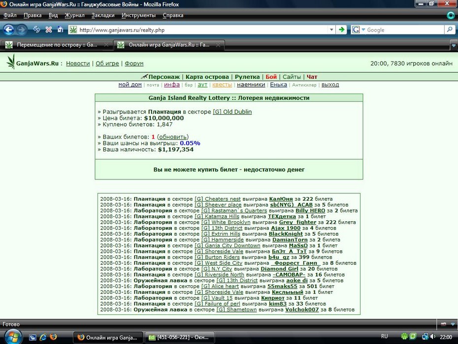458x344 pixels.
Task: Click the 'выход' logout link
Action: click(330, 84)
